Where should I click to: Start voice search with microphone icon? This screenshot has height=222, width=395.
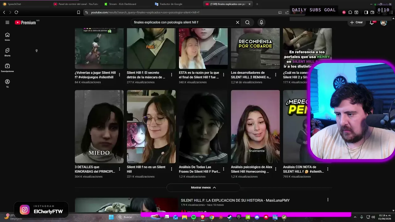coord(261,23)
